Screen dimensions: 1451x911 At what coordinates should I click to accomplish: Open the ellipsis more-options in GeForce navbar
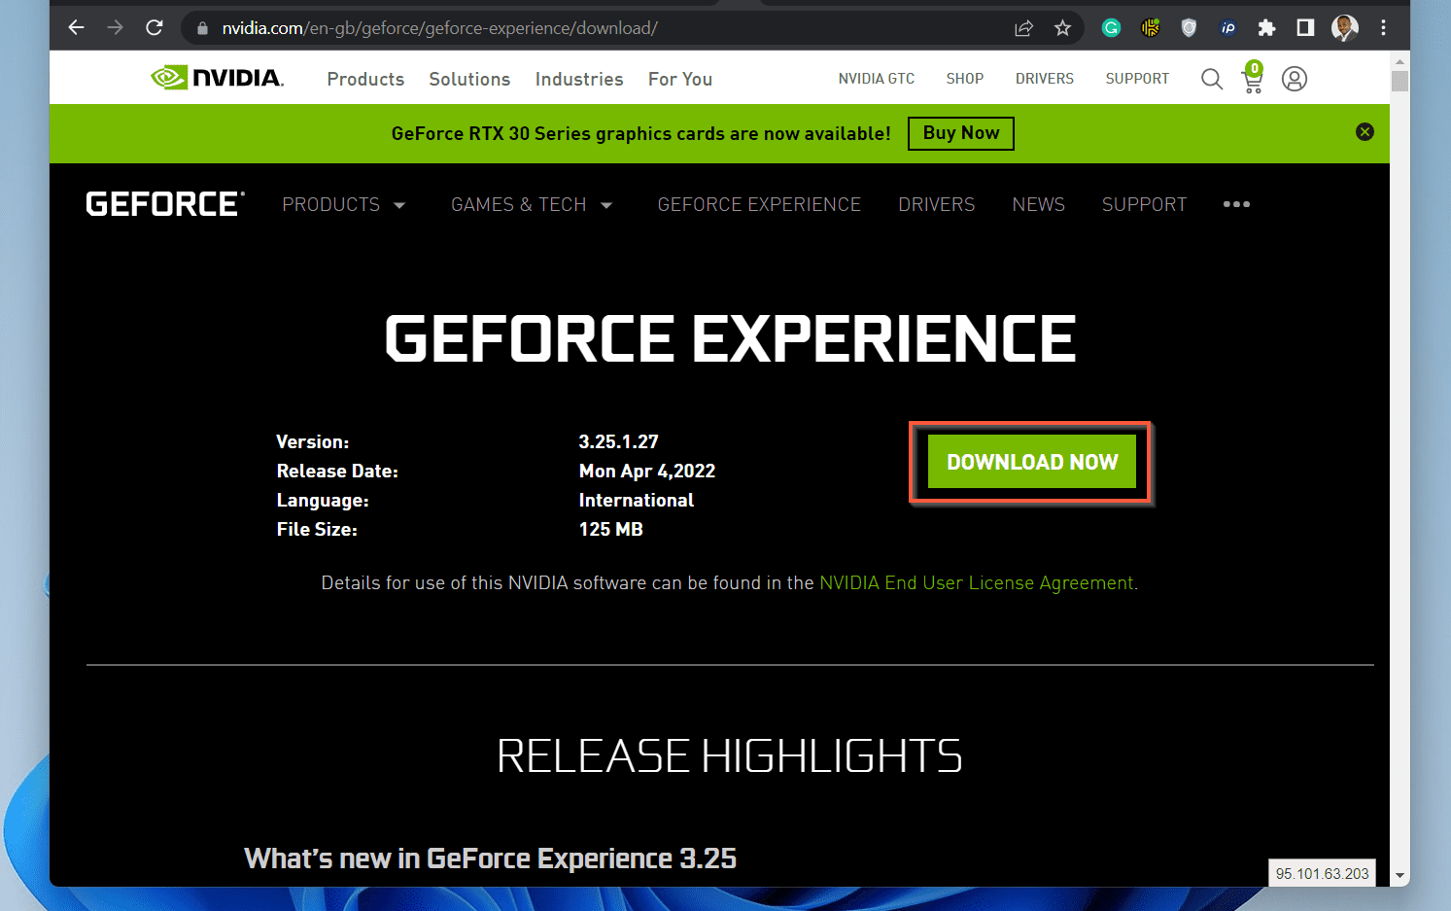point(1236,204)
